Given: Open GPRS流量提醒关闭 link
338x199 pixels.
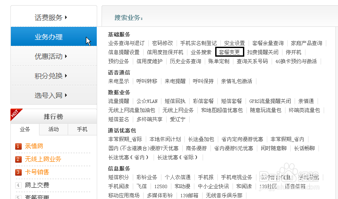Looking at the screenshot, I should pyautogui.click(x=270, y=101).
